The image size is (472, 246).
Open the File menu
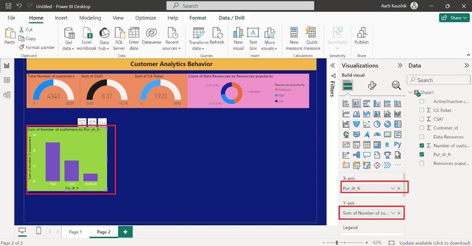pos(11,18)
